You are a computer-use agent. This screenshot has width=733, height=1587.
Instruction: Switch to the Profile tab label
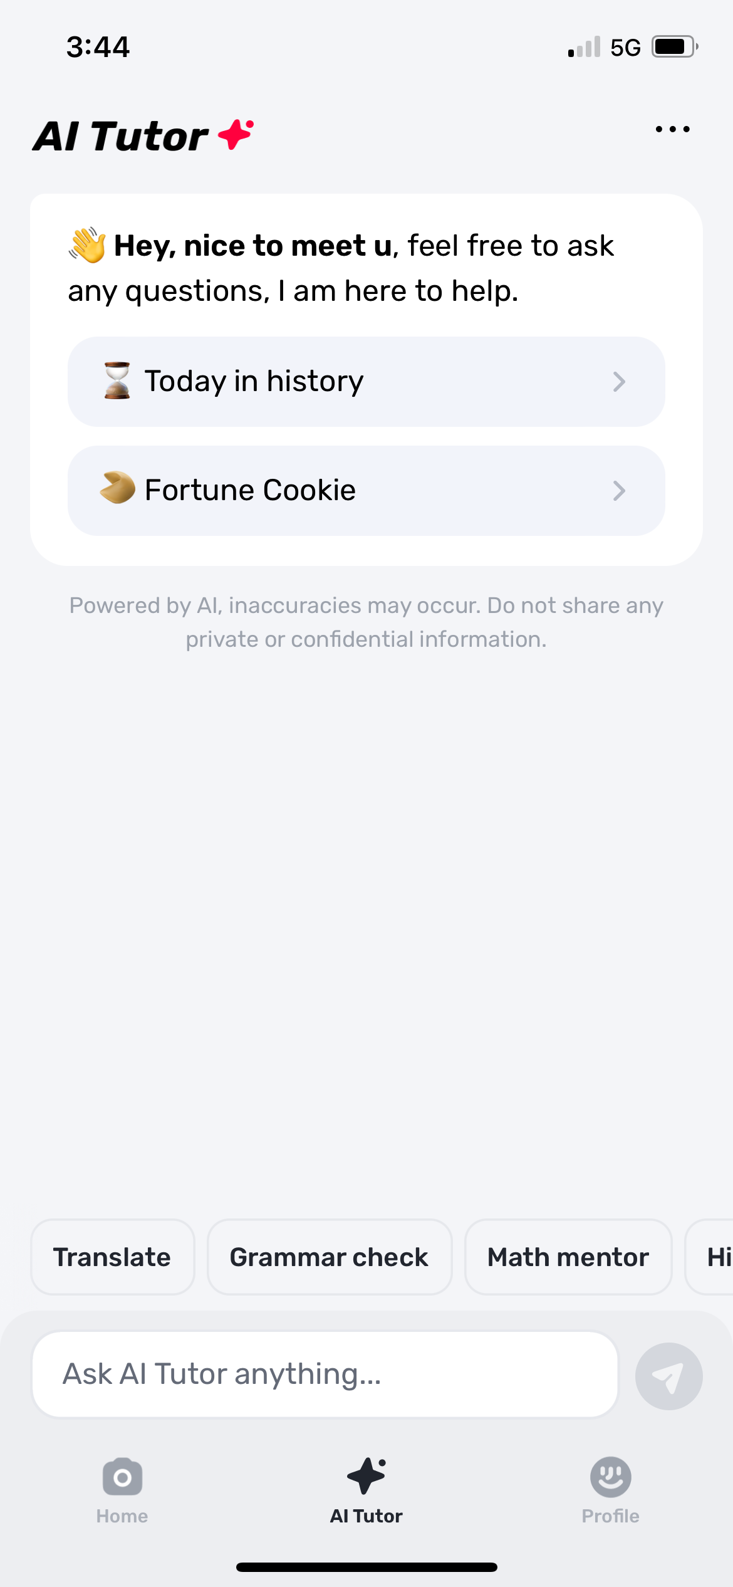pyautogui.click(x=610, y=1516)
